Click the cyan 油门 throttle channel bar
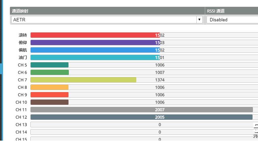Image resolution: width=258 pixels, height=144 pixels. tap(95, 58)
